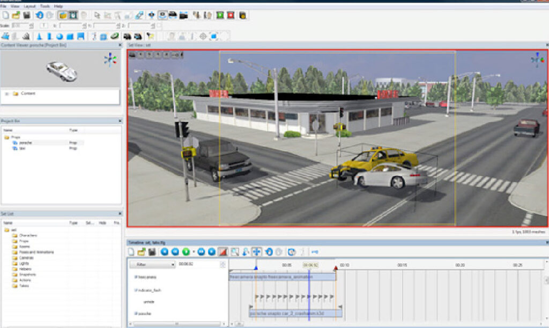This screenshot has height=328, width=549.
Task: Expand the Content folder in Content Viewer
Action: coord(6,94)
